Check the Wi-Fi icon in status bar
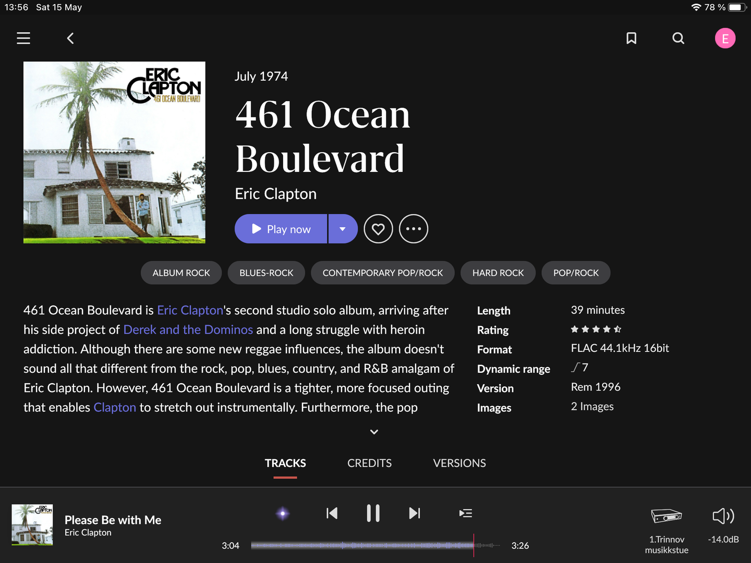 point(696,7)
